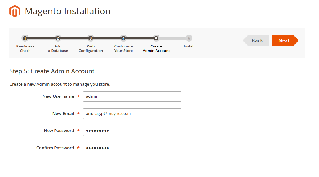Open the Readiness Check step label
The height and width of the screenshot is (177, 319).
tap(25, 48)
